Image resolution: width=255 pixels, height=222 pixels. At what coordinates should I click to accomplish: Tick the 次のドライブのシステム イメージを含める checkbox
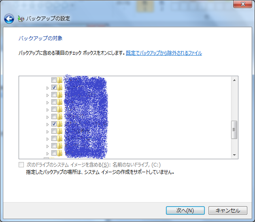(21, 165)
